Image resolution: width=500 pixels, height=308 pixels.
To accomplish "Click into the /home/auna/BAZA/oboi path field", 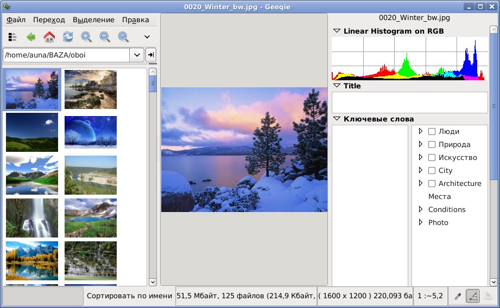I will pos(66,55).
